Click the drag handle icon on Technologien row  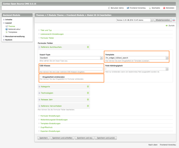88,93
